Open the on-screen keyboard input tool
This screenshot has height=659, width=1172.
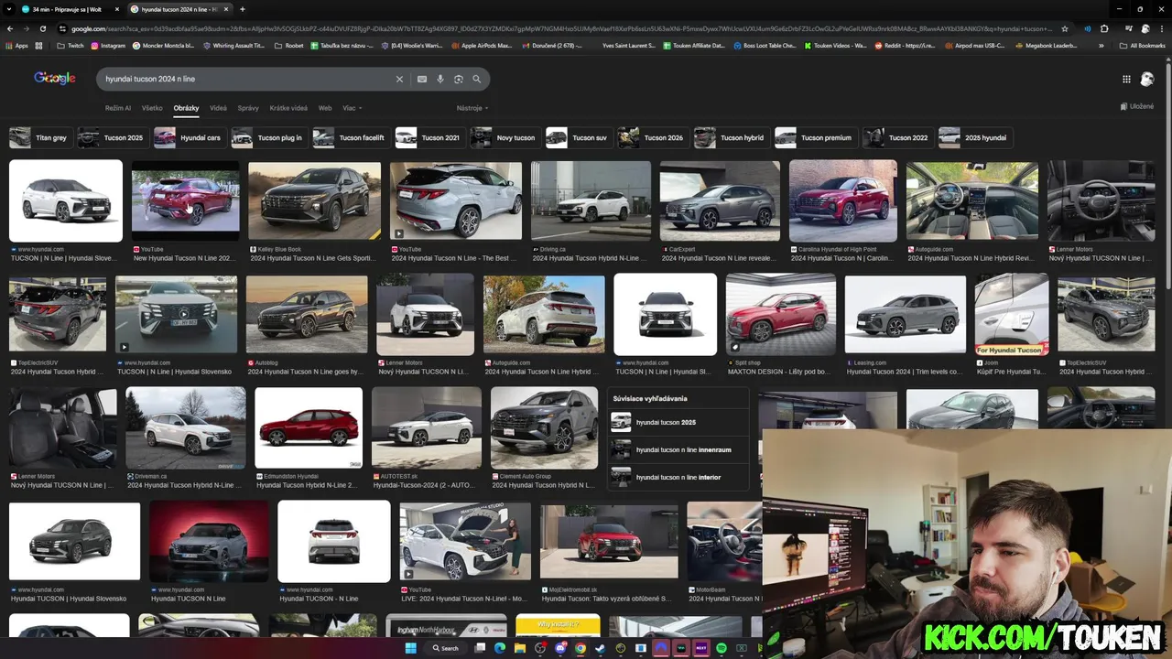[422, 80]
